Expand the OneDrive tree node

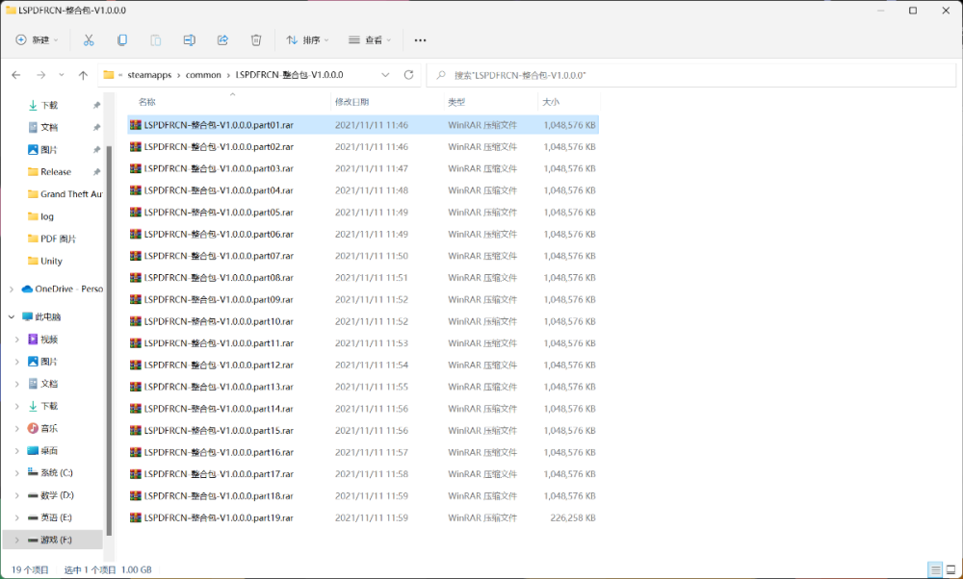pyautogui.click(x=12, y=289)
